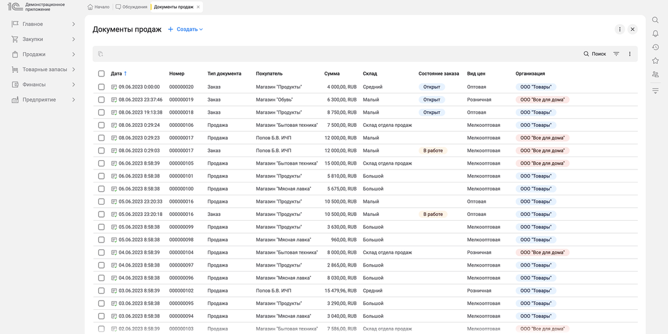This screenshot has height=334, width=668.
Task: Check the row 000000106 checkbox
Action: (x=101, y=125)
